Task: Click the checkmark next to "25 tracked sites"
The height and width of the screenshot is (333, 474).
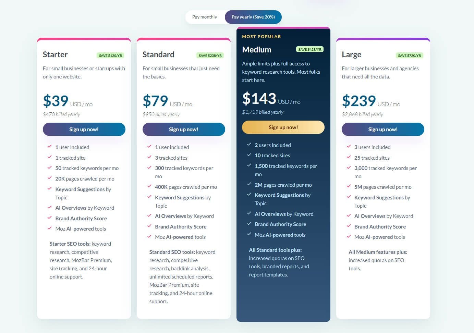Action: pyautogui.click(x=349, y=157)
